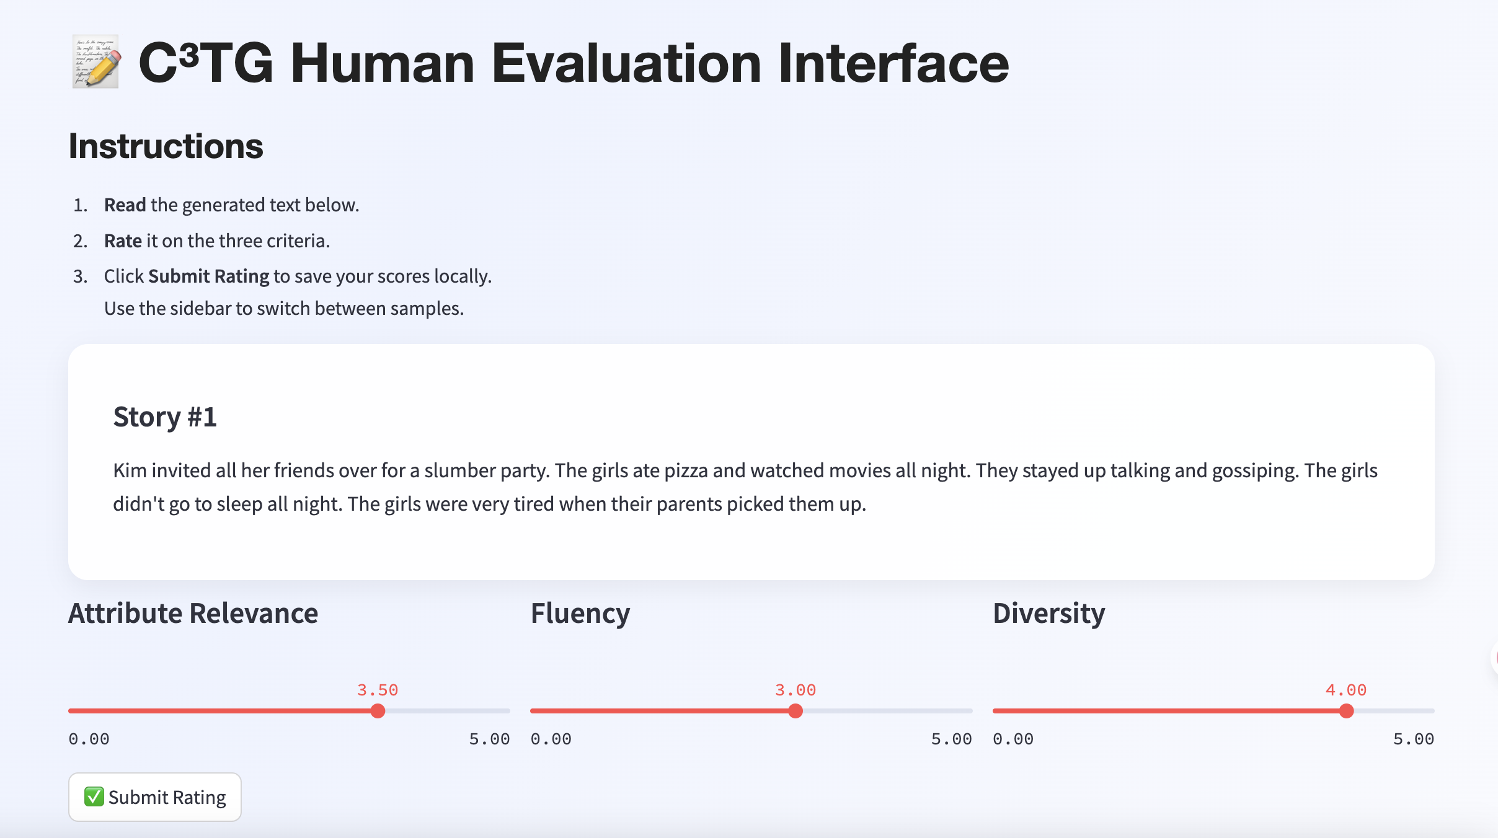The image size is (1498, 838).
Task: Click the Instructions heading
Action: [x=166, y=146]
